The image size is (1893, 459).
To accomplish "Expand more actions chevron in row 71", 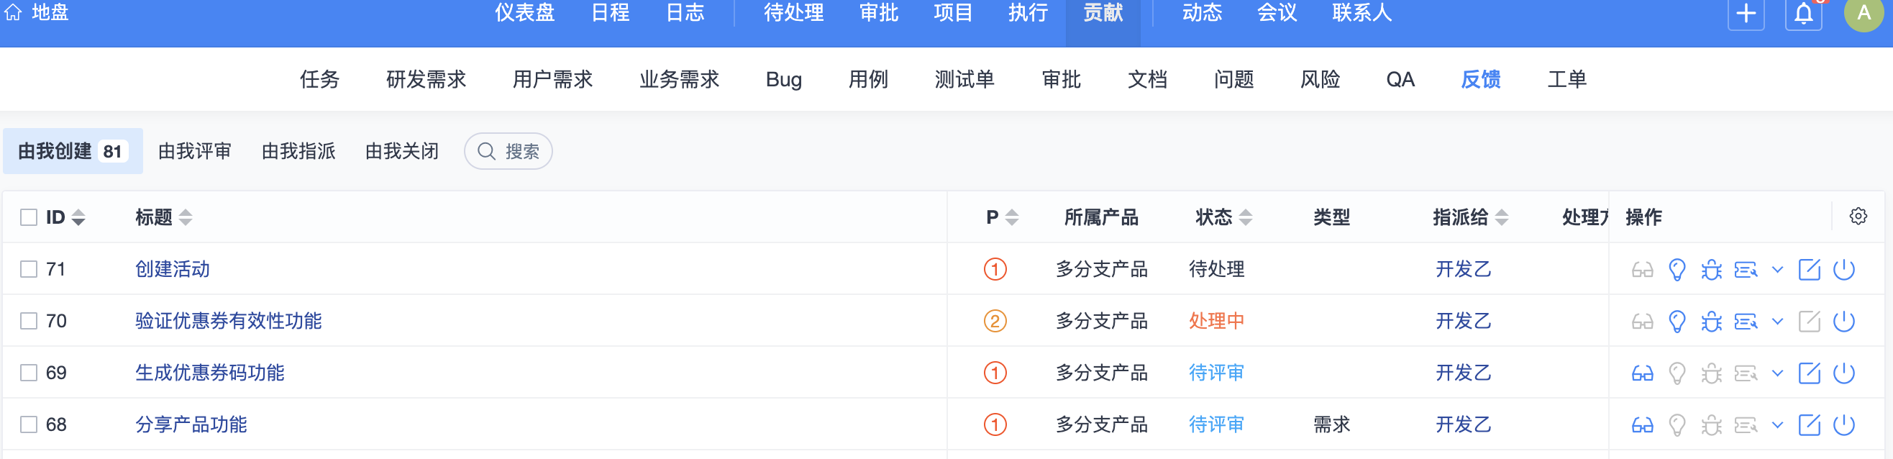I will [x=1777, y=269].
